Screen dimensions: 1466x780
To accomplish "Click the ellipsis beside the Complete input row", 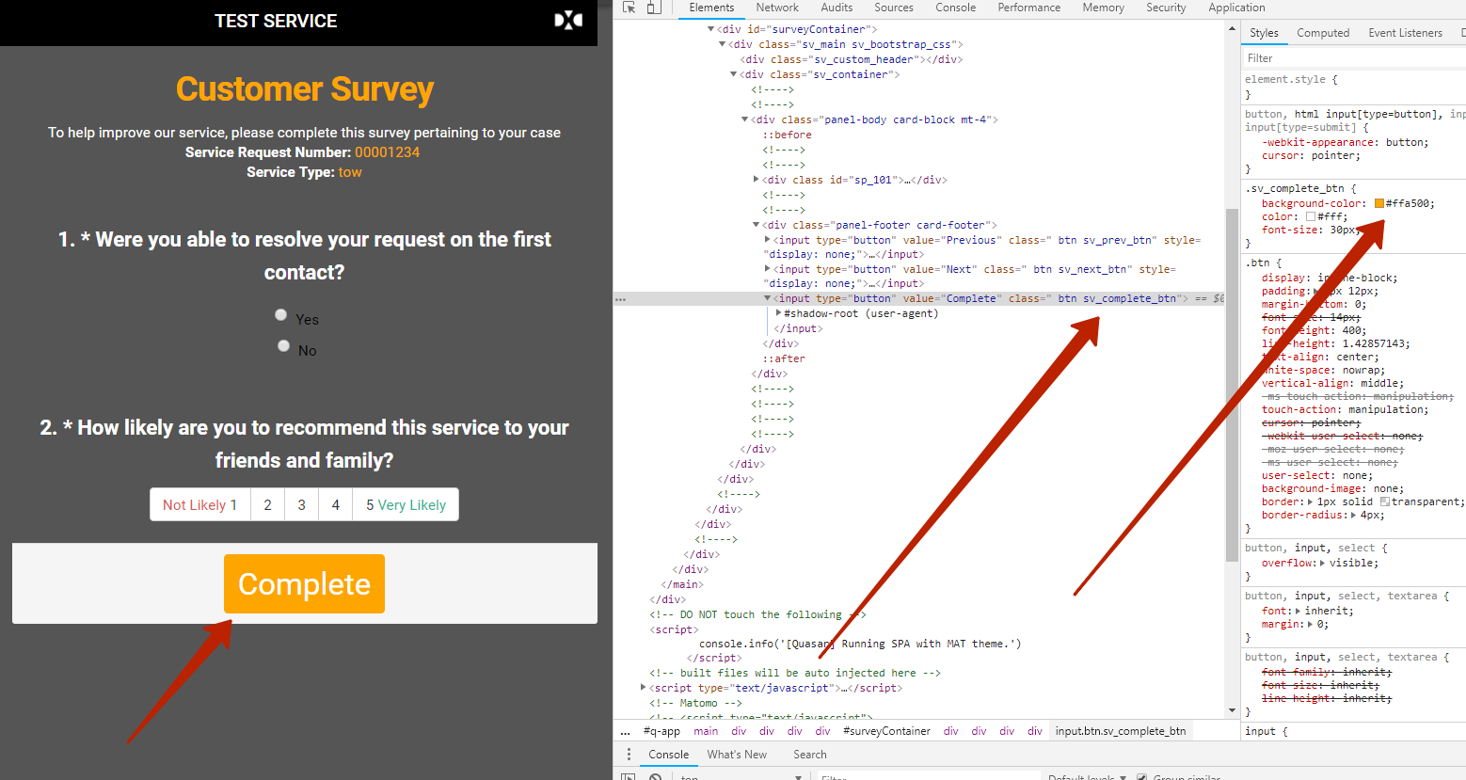I will click(620, 298).
